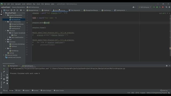The height and width of the screenshot is (96, 171).
Task: Click the editor vertical scrollbar marker
Action: tap(170, 48)
